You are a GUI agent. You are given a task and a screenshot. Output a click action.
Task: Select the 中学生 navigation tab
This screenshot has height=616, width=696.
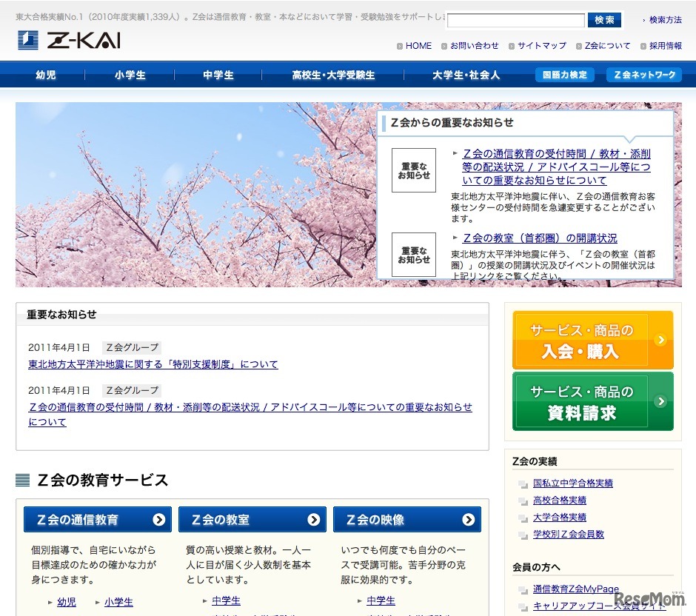tap(218, 75)
